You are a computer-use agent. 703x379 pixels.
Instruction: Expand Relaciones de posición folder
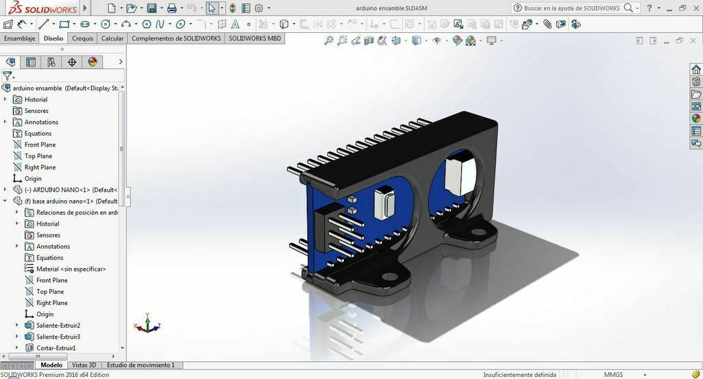click(17, 212)
